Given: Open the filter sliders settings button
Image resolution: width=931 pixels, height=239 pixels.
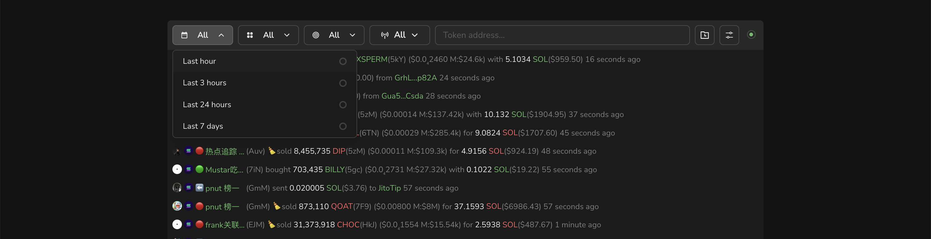Looking at the screenshot, I should (x=729, y=35).
